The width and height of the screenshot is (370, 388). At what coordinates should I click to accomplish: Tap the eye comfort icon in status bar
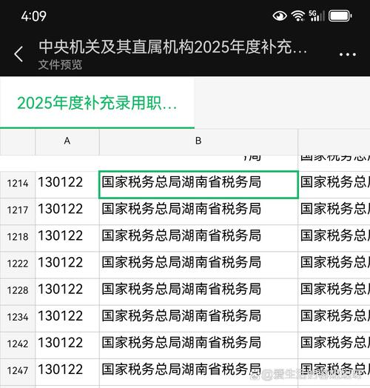coord(280,16)
